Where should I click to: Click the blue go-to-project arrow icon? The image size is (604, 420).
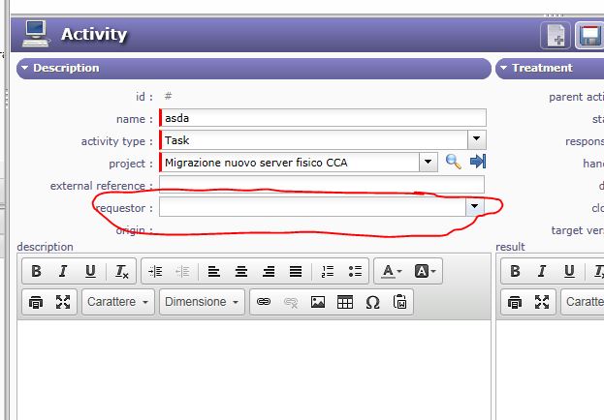[x=477, y=163]
